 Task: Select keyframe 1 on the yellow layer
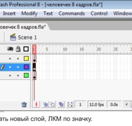point(34,59)
